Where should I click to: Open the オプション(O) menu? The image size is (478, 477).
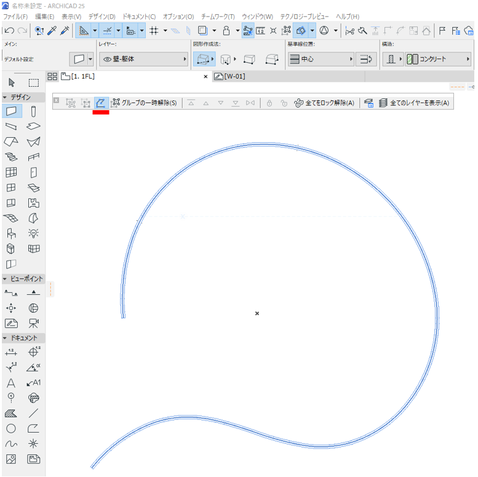tap(178, 17)
